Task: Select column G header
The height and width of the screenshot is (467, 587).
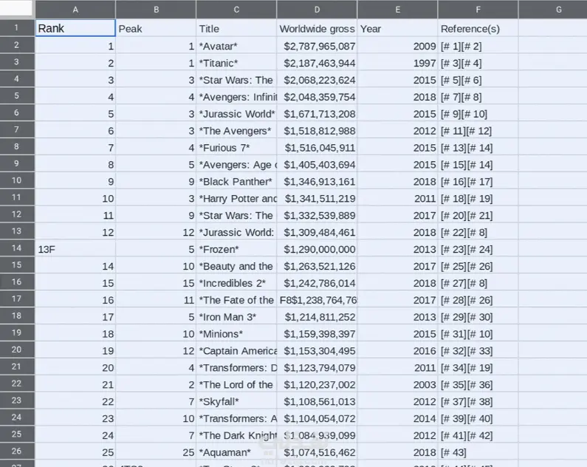Action: (553, 10)
